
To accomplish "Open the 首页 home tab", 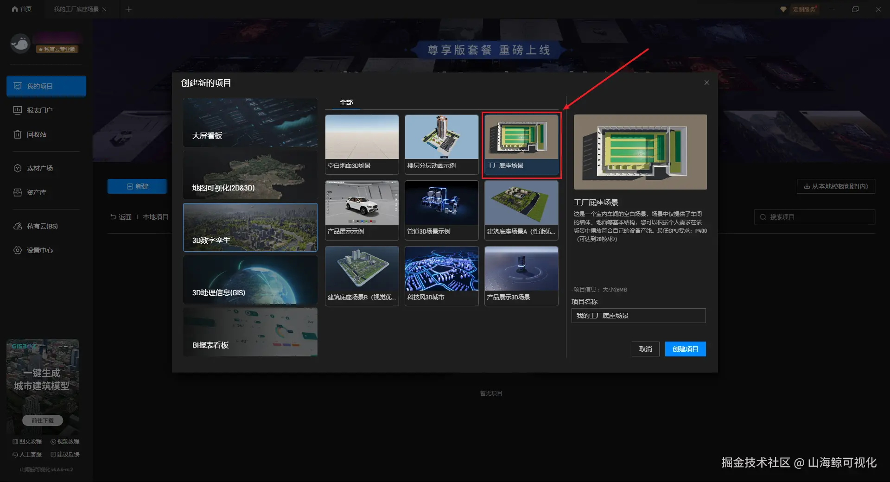I will click(x=22, y=9).
